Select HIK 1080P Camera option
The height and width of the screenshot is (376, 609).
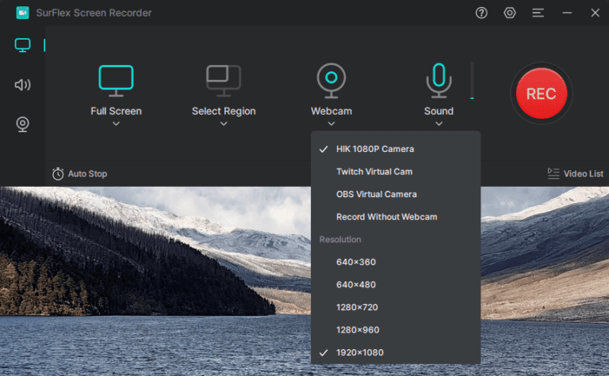(x=374, y=149)
